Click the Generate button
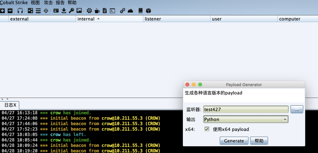Viewport: 318px width, 153px height. pyautogui.click(x=234, y=141)
